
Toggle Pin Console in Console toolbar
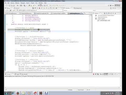(x=110, y=74)
